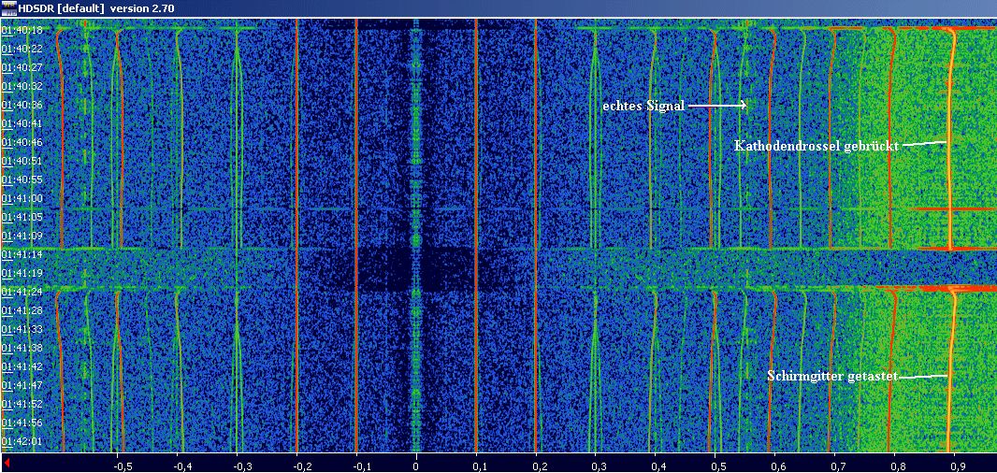997x473 pixels.
Task: Click the title text 'HDSDR [default] version 2.70'
Action: coord(96,9)
